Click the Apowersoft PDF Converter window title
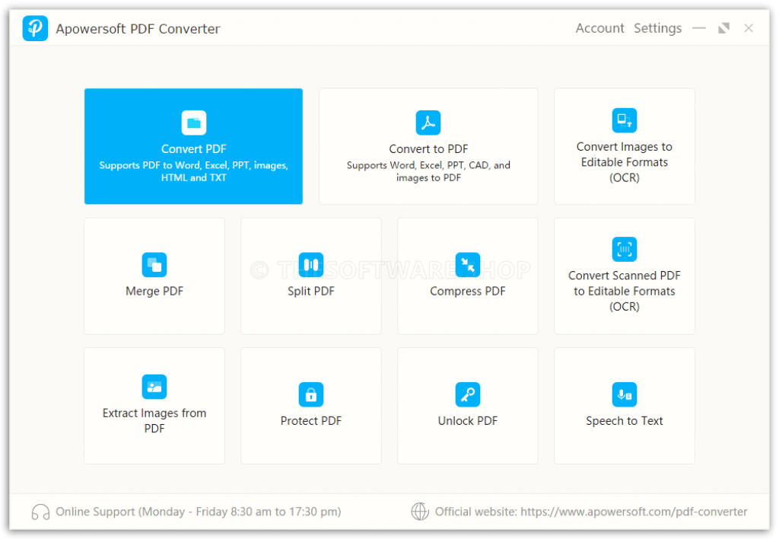779x539 pixels. pyautogui.click(x=138, y=29)
